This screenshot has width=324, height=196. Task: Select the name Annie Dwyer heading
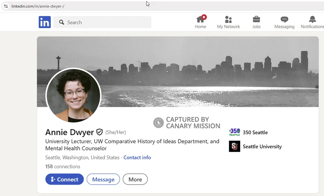click(x=69, y=132)
